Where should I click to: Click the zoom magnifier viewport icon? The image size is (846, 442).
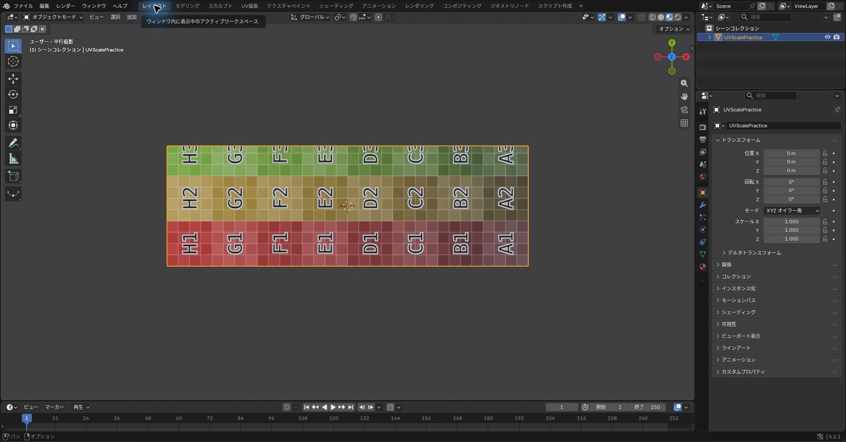(684, 83)
